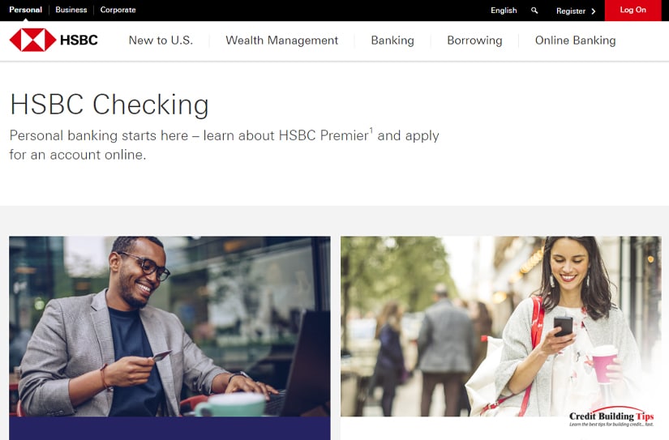Open the Banking menu
Image resolution: width=669 pixels, height=440 pixels.
click(392, 41)
